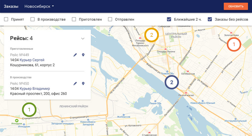Click the Рейсы: 4 panel title
This screenshot has width=252, height=136.
[21, 38]
